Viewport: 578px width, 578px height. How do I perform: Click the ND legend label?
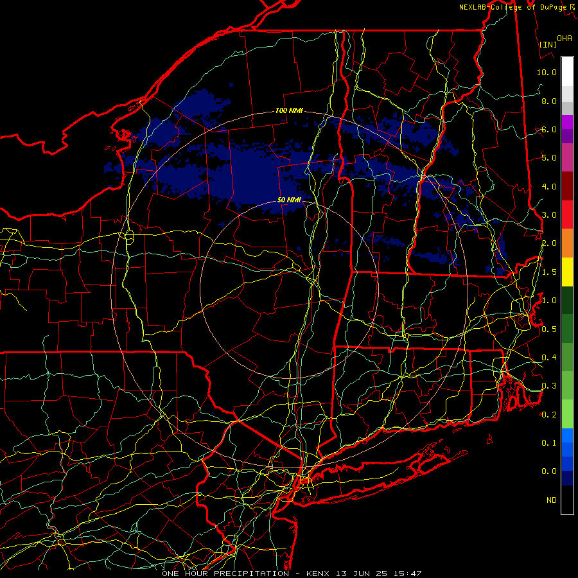552,500
